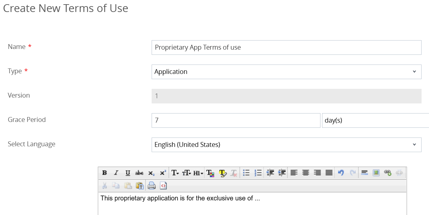The image size is (429, 215).
Task: Apply strikethrough formatting
Action: (139, 173)
